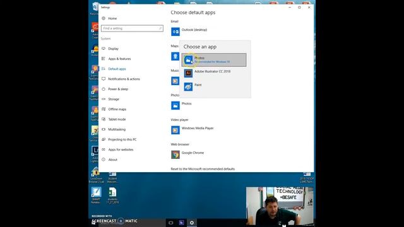Image resolution: width=404 pixels, height=227 pixels.
Task: Maximize the Settings window
Action: (299, 8)
